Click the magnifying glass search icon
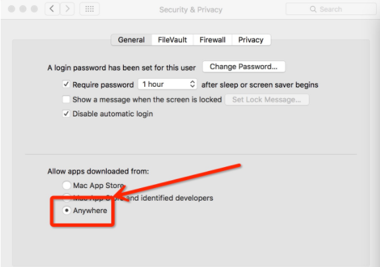This screenshot has height=267, width=380. point(313,9)
